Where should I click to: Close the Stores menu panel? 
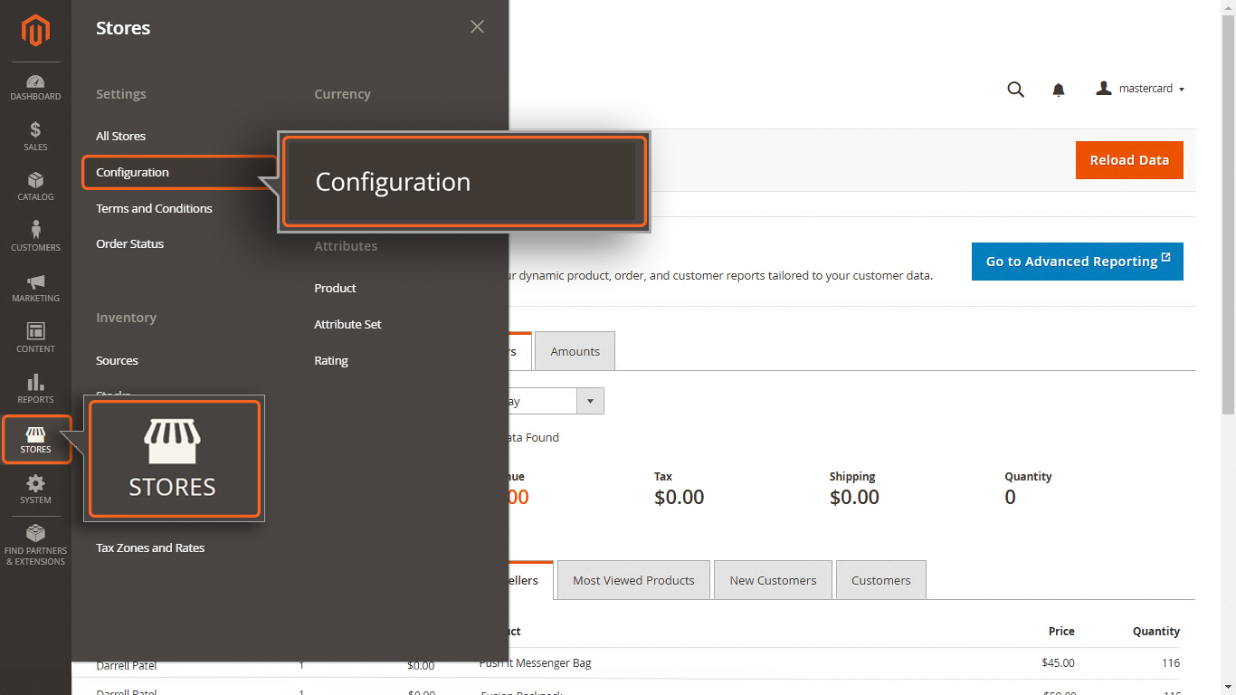coord(477,27)
